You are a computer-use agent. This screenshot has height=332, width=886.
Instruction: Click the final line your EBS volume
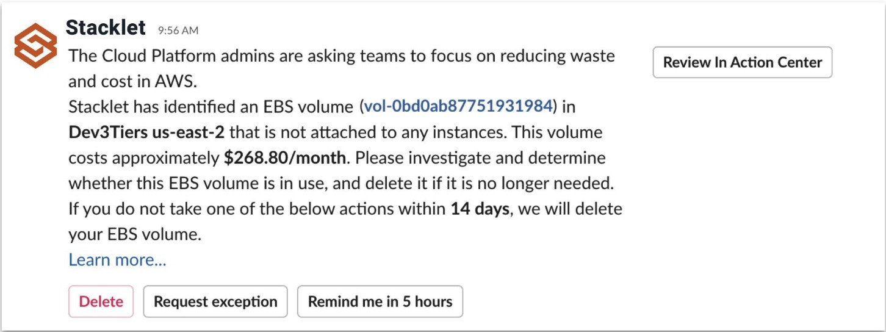(x=134, y=235)
